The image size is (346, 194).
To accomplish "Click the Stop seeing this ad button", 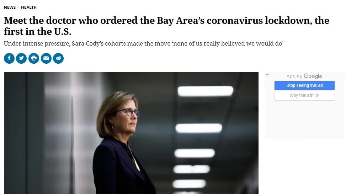I will (304, 85).
